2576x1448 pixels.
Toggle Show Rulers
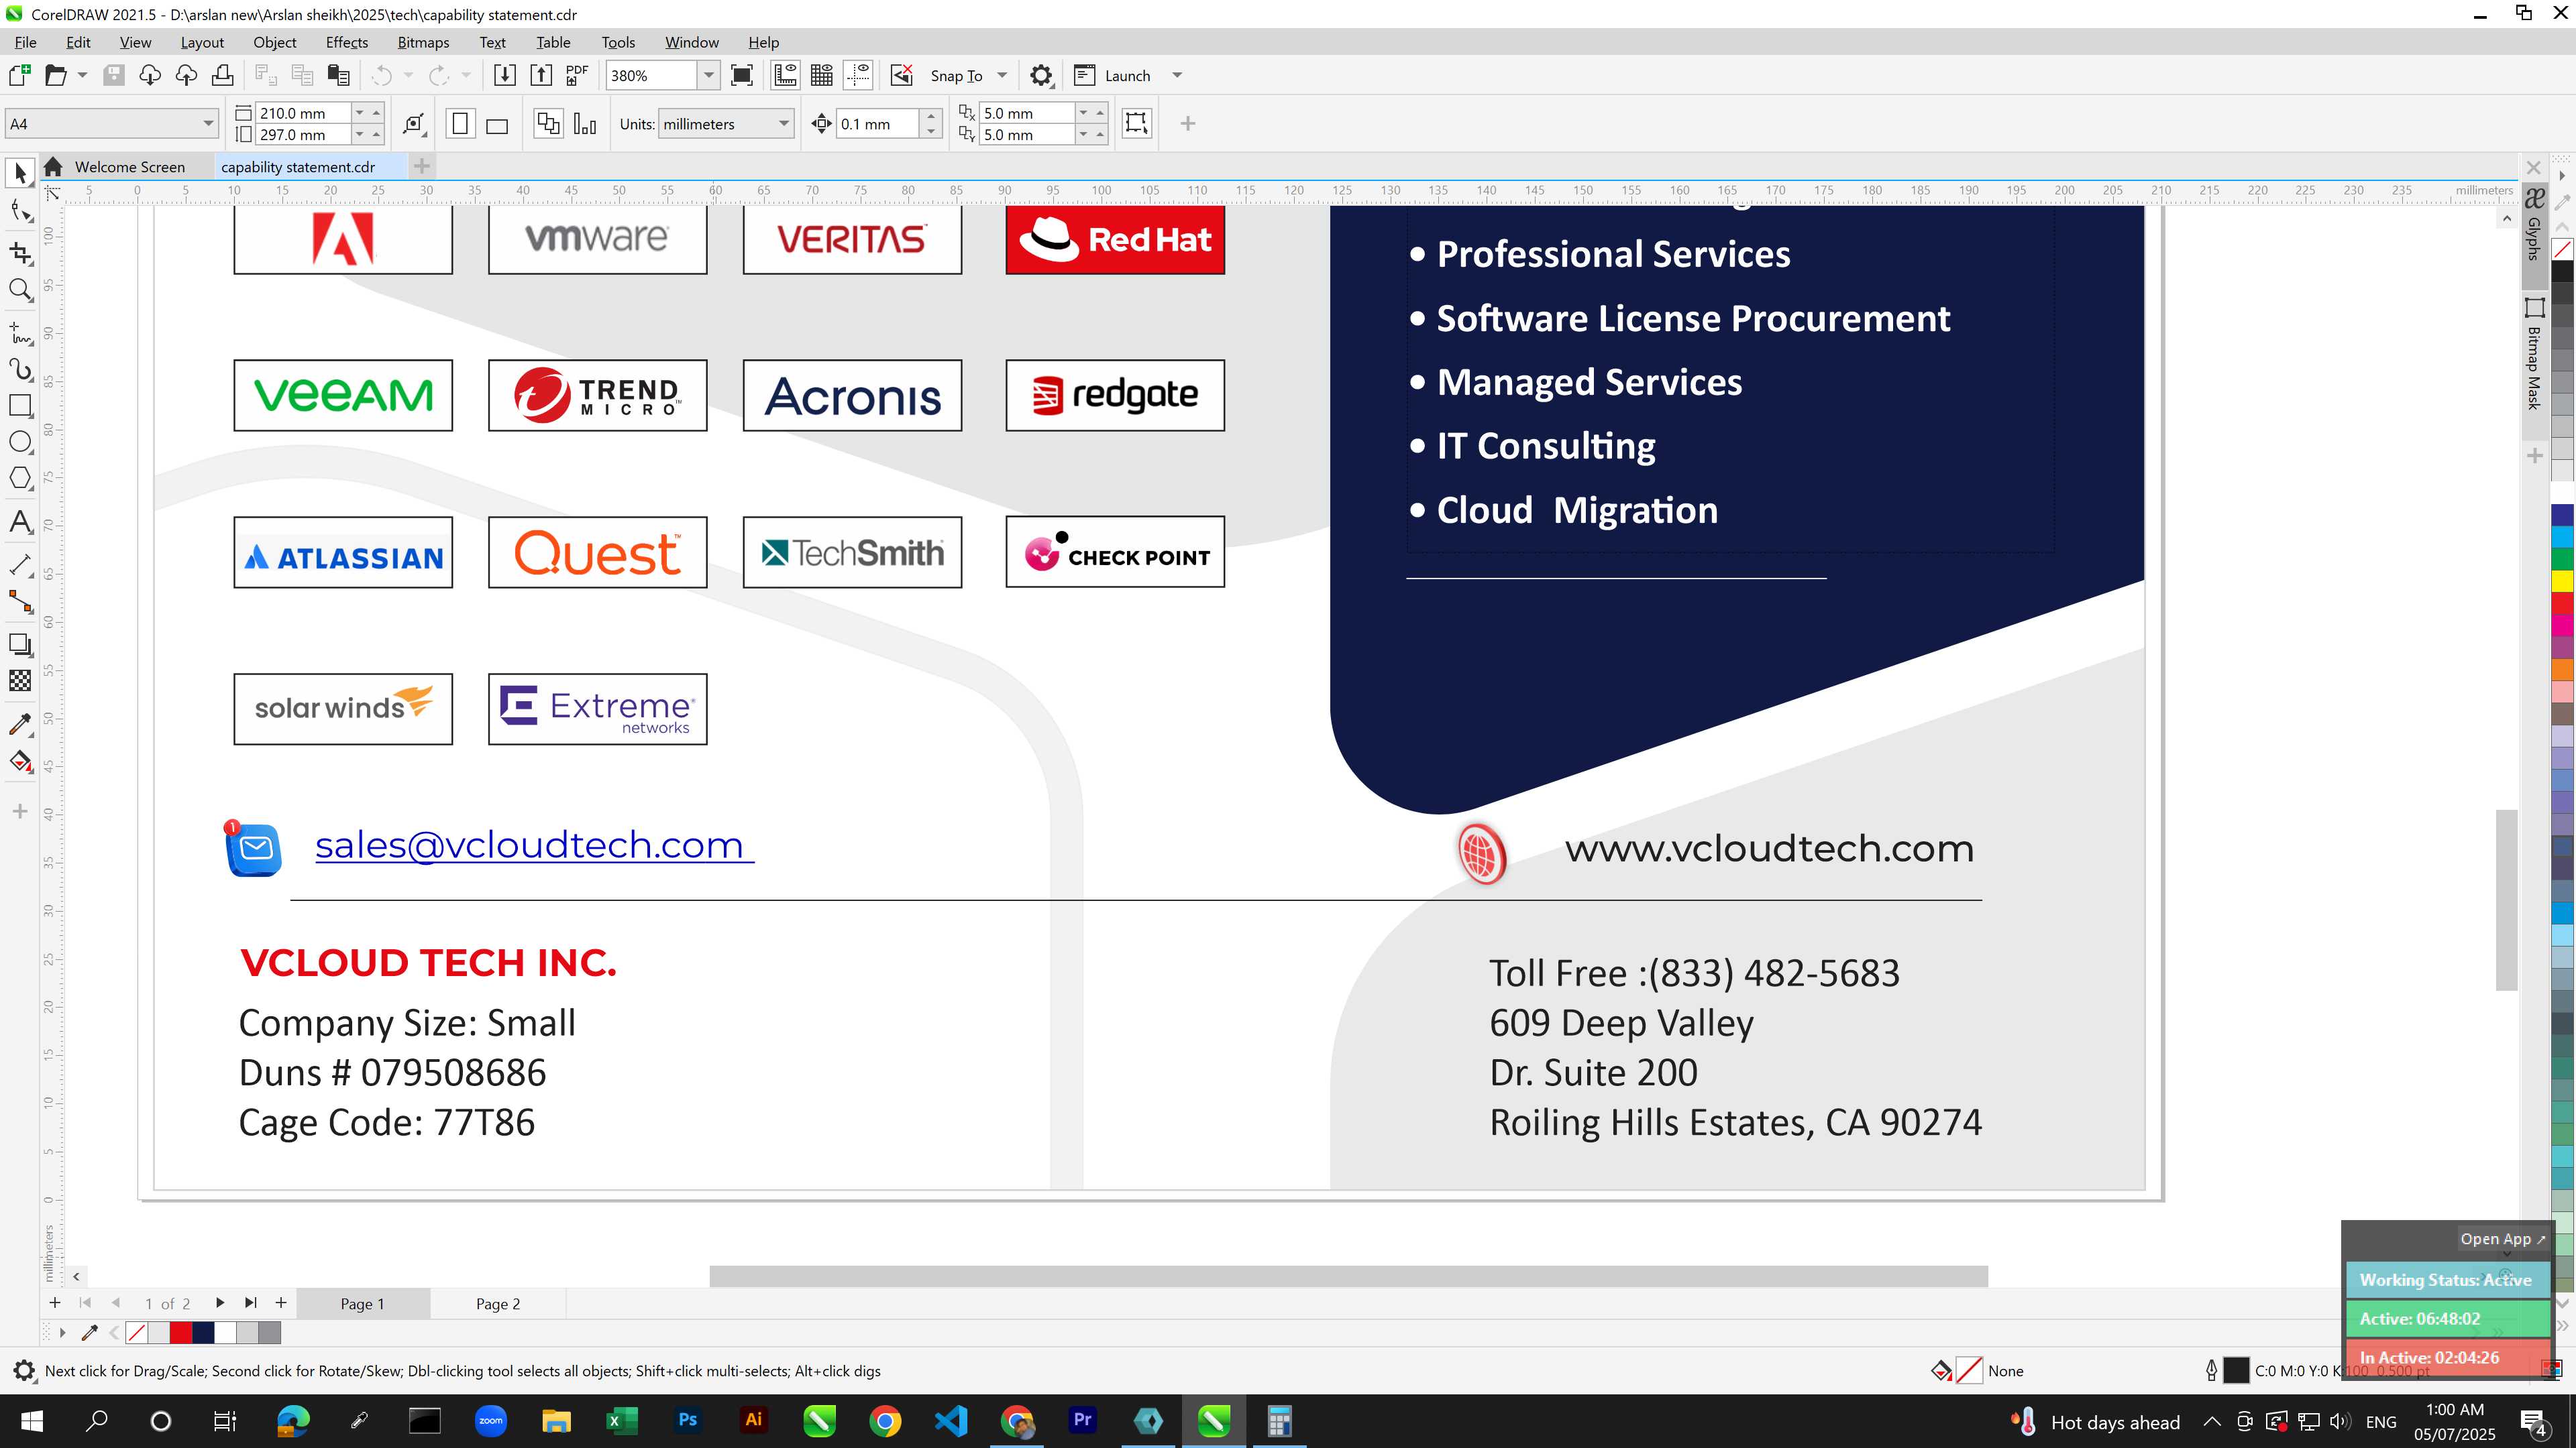785,75
